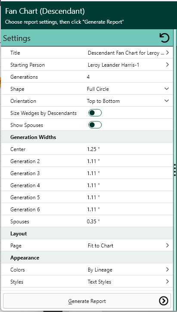Click the Text Styles value

click(99, 282)
